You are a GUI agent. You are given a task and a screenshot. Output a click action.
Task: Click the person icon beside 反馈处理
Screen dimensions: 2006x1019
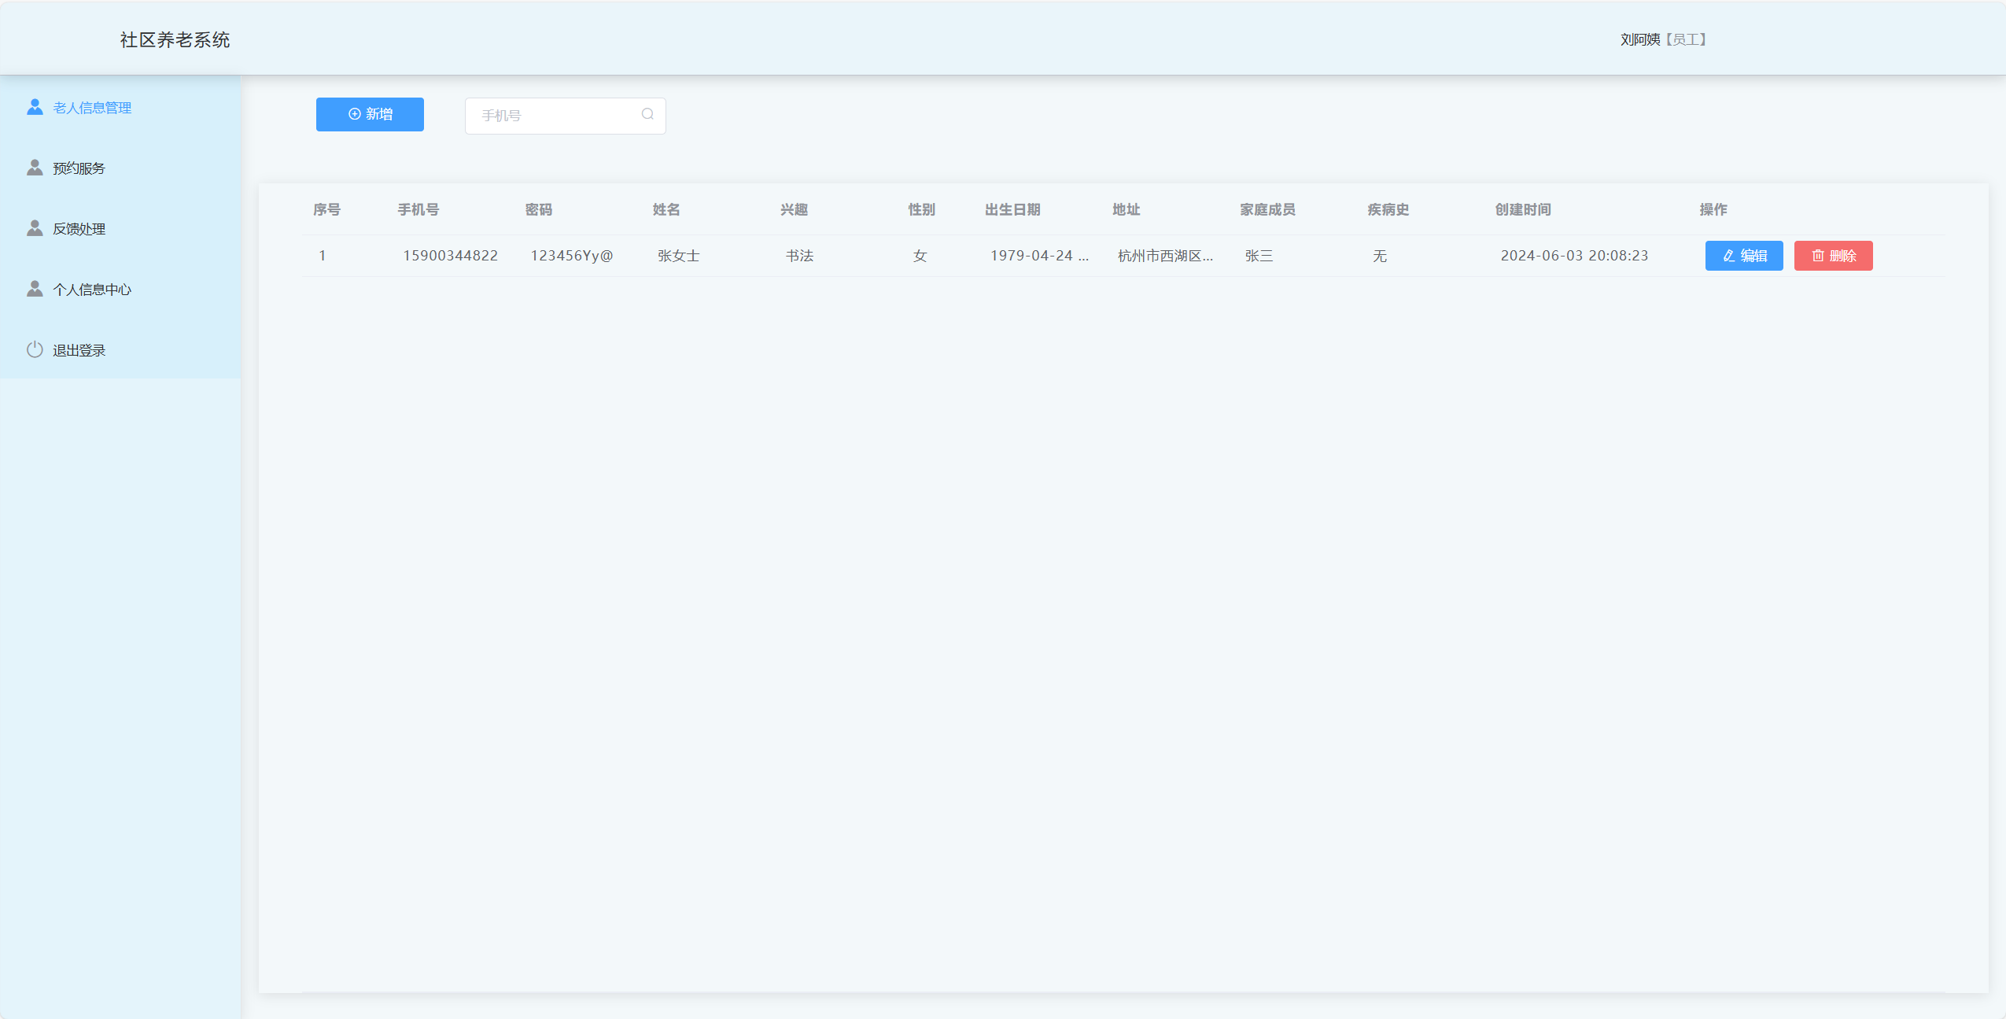tap(35, 227)
